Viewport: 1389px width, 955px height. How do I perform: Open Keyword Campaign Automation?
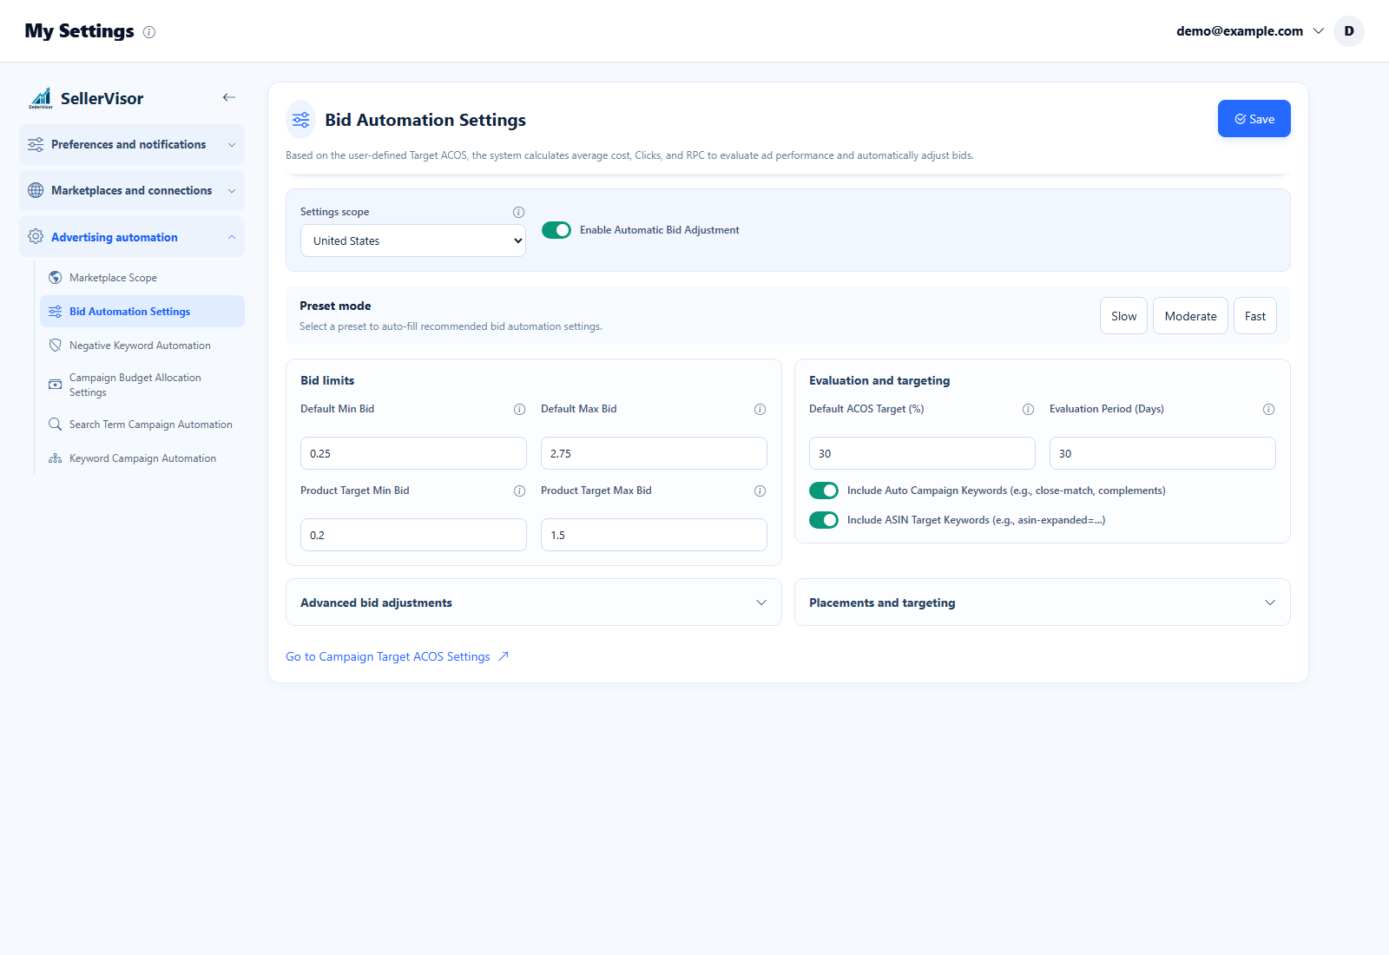pyautogui.click(x=142, y=458)
